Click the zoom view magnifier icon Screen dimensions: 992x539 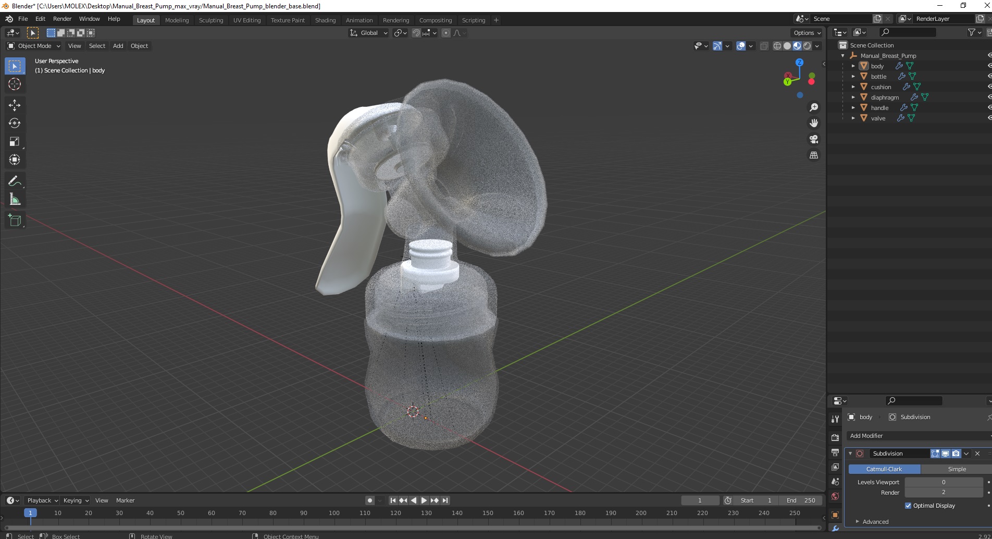click(813, 107)
